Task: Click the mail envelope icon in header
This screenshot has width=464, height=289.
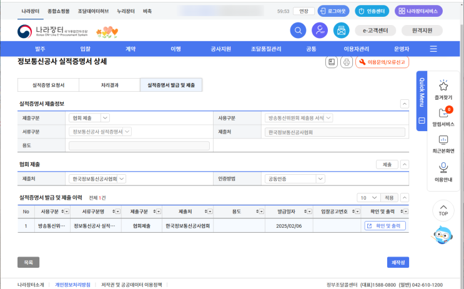Action: click(340, 30)
